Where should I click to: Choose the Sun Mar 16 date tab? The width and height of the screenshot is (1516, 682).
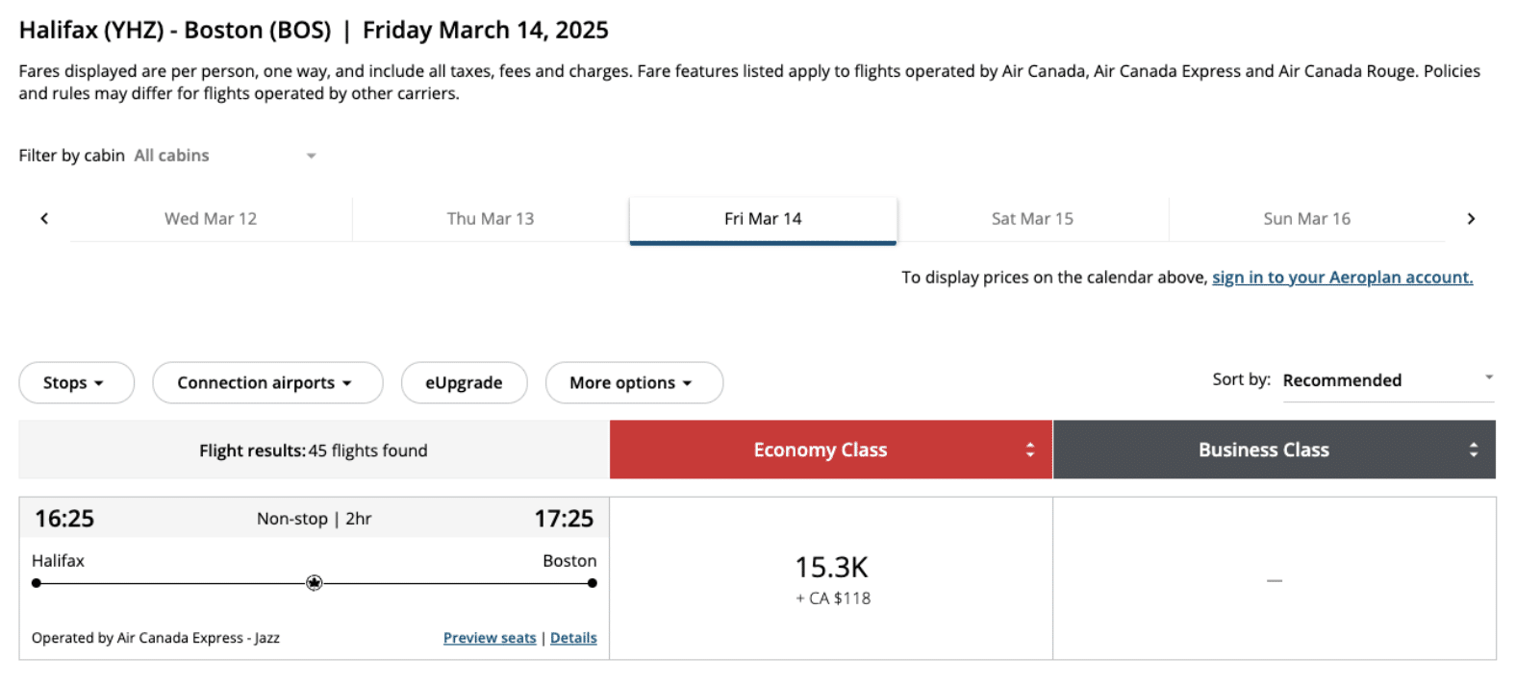[x=1306, y=219]
